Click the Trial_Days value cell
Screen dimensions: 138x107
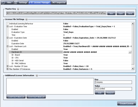pos(97,32)
